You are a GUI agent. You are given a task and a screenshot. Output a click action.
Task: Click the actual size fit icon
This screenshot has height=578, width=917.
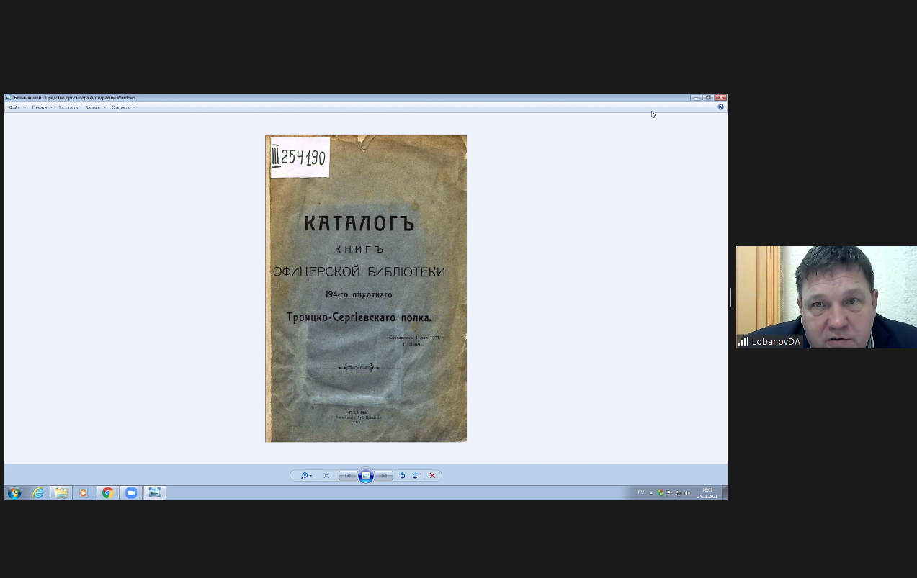pos(326,476)
